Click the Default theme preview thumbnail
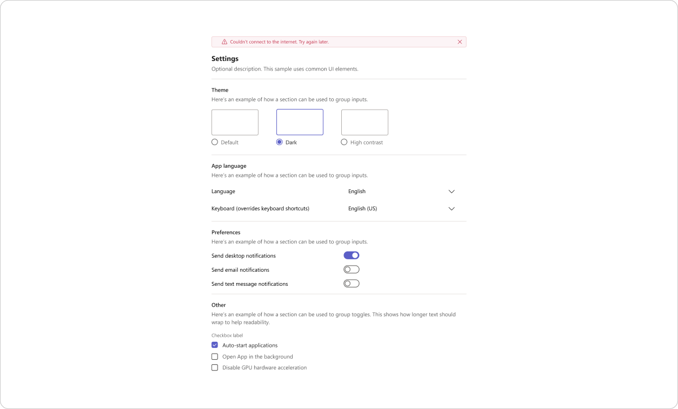The width and height of the screenshot is (678, 409). [x=235, y=123]
